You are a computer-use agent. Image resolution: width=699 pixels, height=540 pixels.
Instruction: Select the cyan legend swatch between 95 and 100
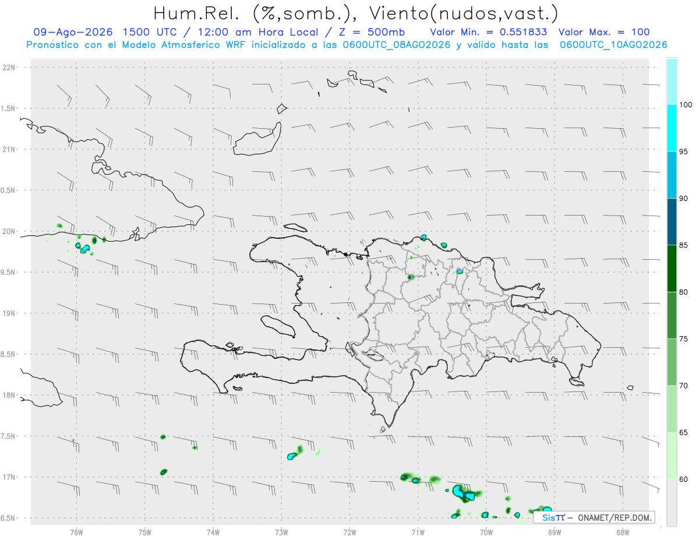pyautogui.click(x=672, y=128)
